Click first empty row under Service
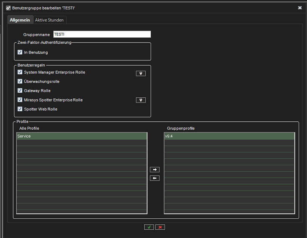The height and width of the screenshot is (238, 307). pyautogui.click(x=81, y=143)
